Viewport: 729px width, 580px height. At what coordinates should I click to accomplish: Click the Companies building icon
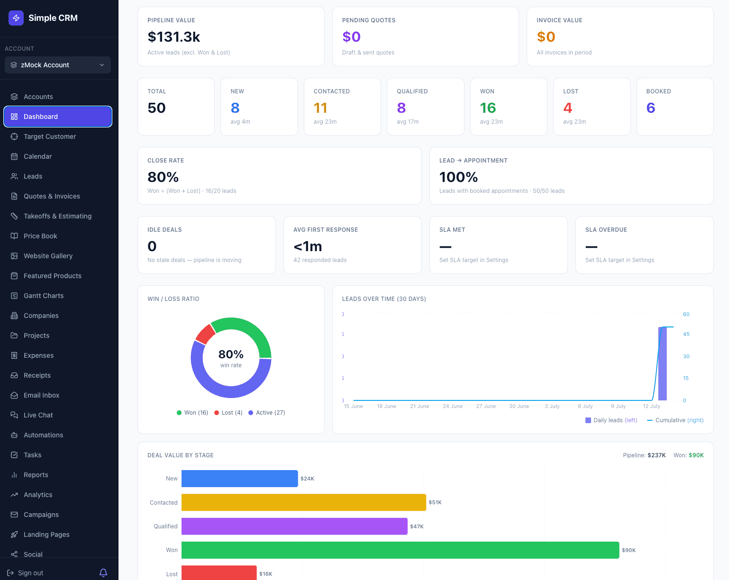pyautogui.click(x=14, y=316)
